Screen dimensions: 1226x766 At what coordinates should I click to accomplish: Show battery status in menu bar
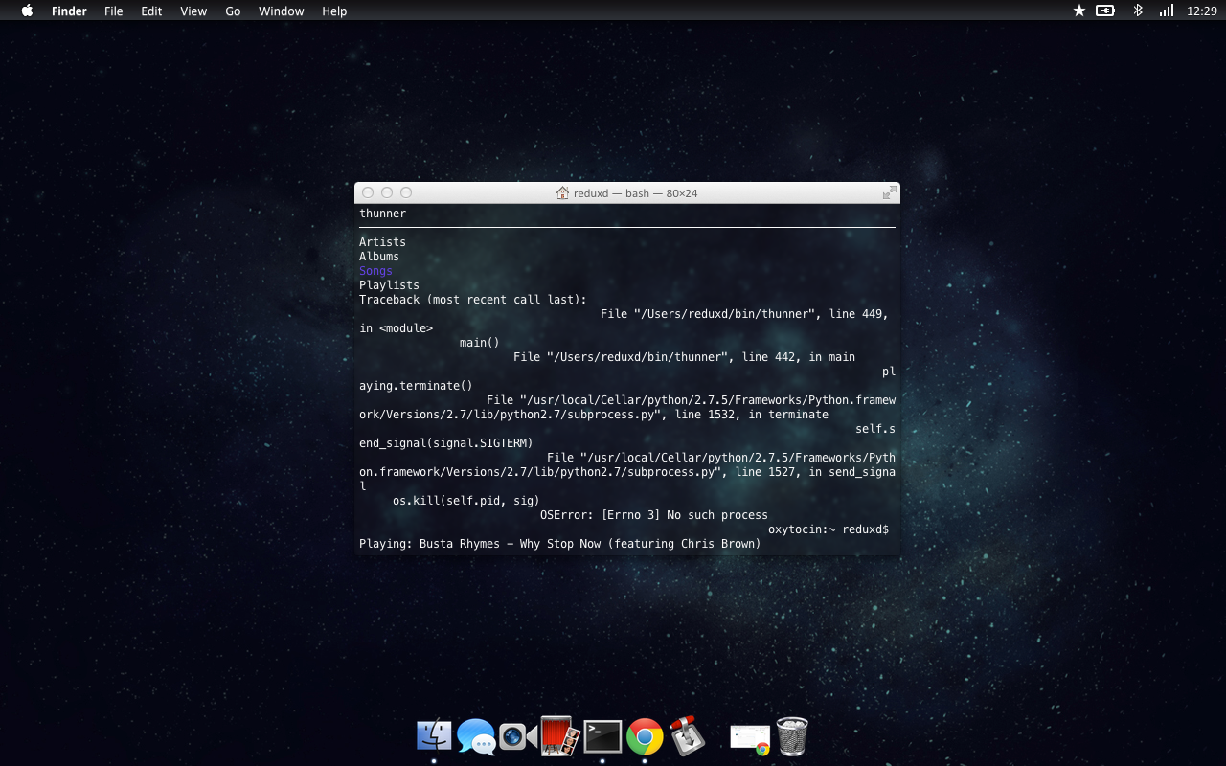click(x=1105, y=11)
